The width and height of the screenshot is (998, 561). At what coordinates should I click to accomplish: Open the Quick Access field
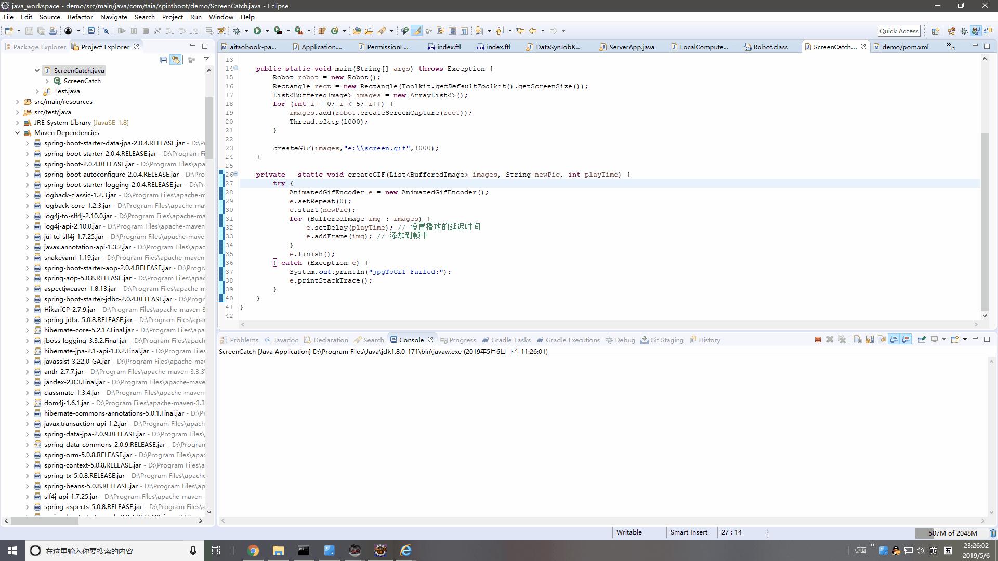tap(899, 31)
